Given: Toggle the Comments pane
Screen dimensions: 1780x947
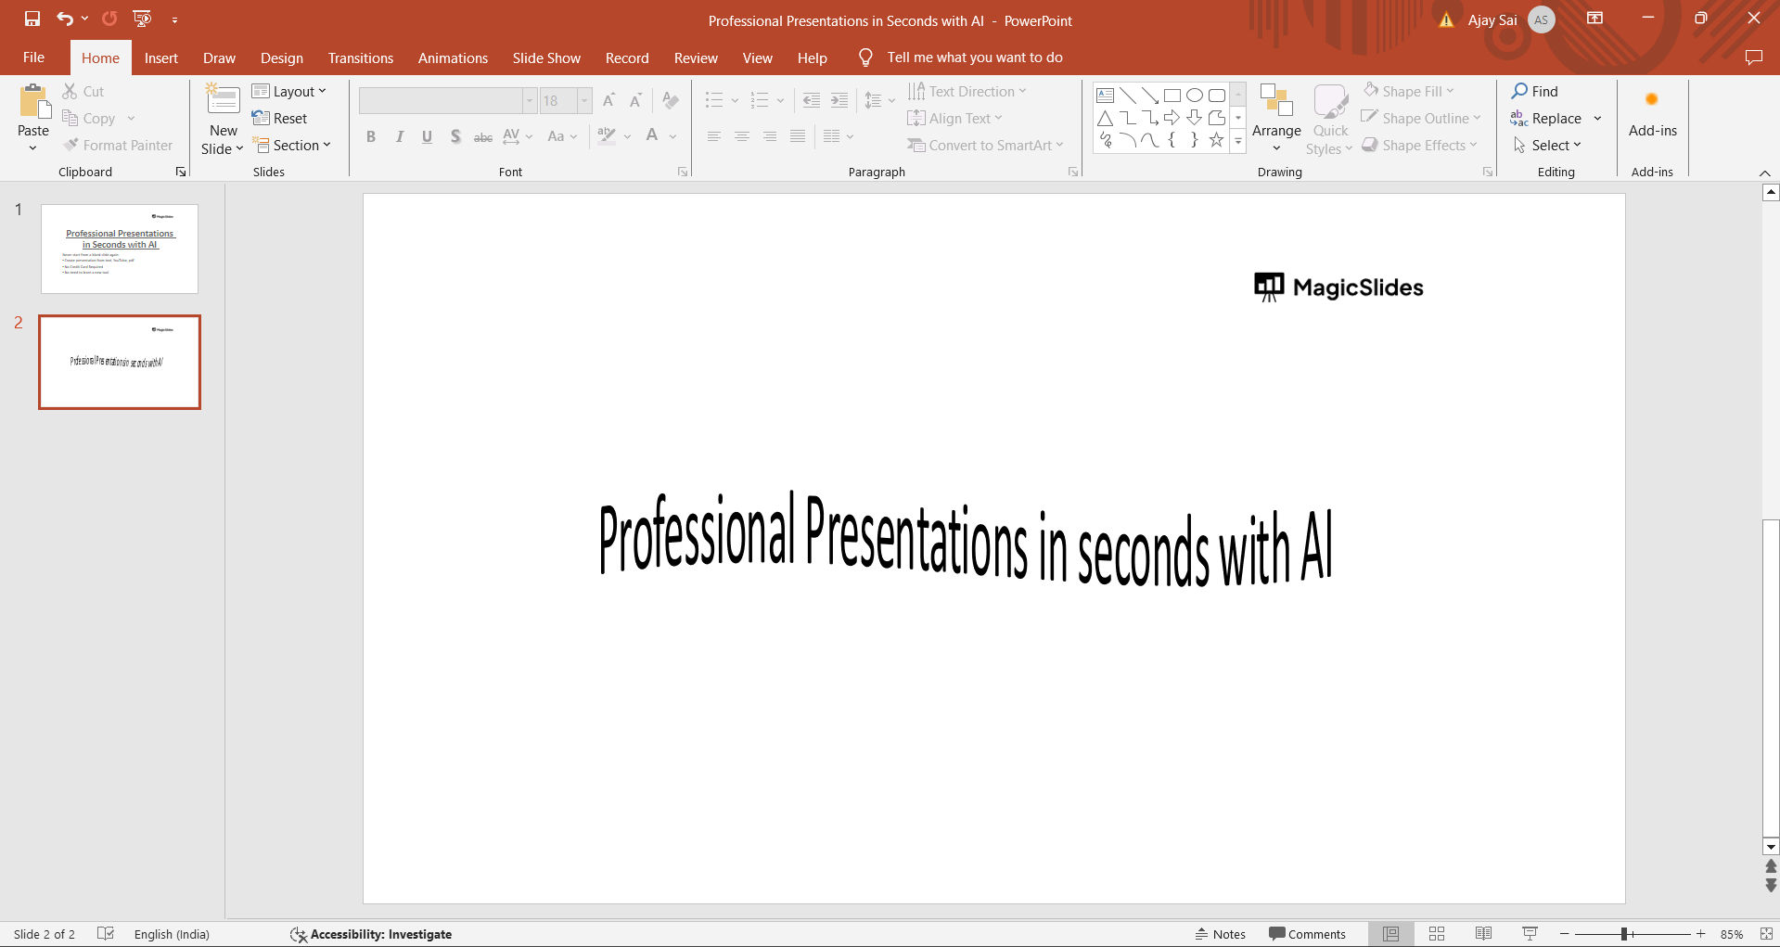Looking at the screenshot, I should (x=1307, y=934).
